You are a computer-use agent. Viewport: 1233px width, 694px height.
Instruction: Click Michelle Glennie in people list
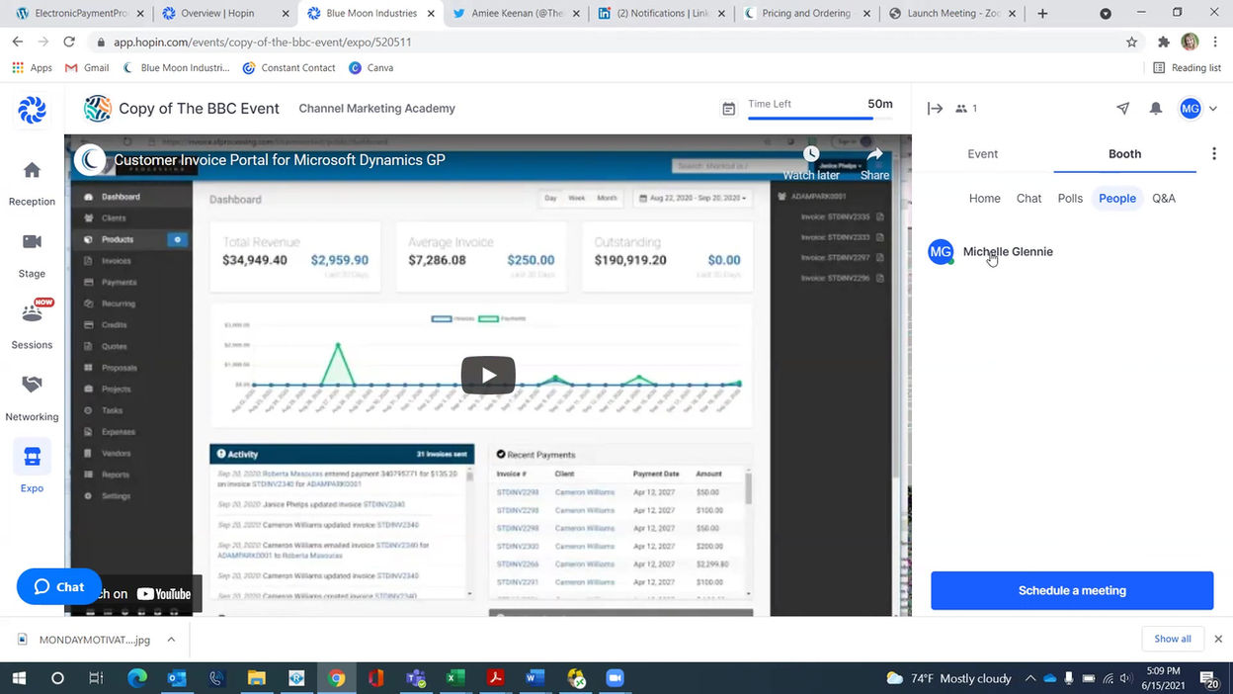[1008, 252]
